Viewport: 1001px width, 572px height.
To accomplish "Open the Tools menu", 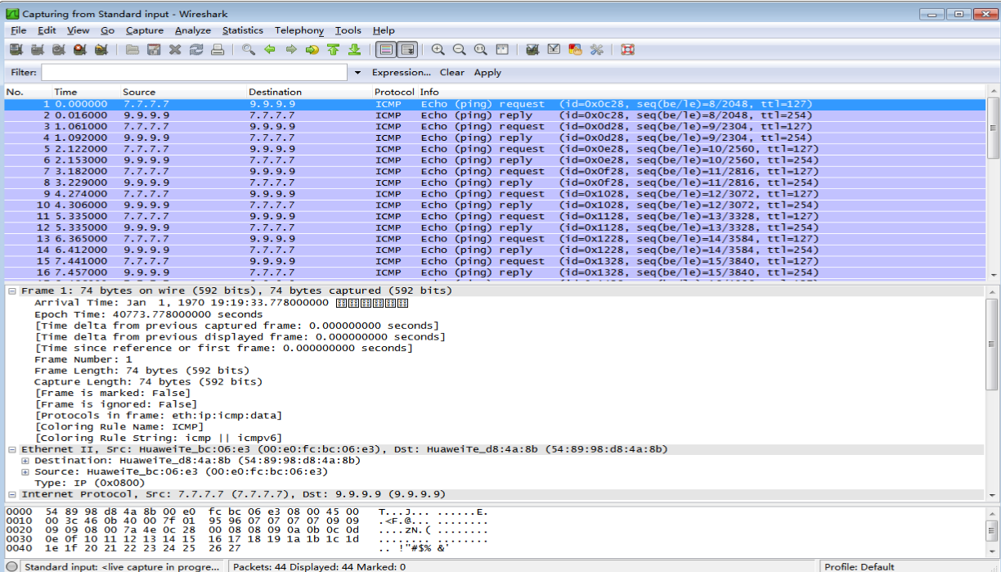I will click(x=348, y=30).
